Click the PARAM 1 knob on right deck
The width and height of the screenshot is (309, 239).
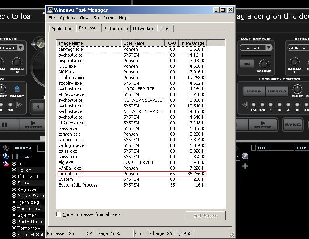[294, 62]
